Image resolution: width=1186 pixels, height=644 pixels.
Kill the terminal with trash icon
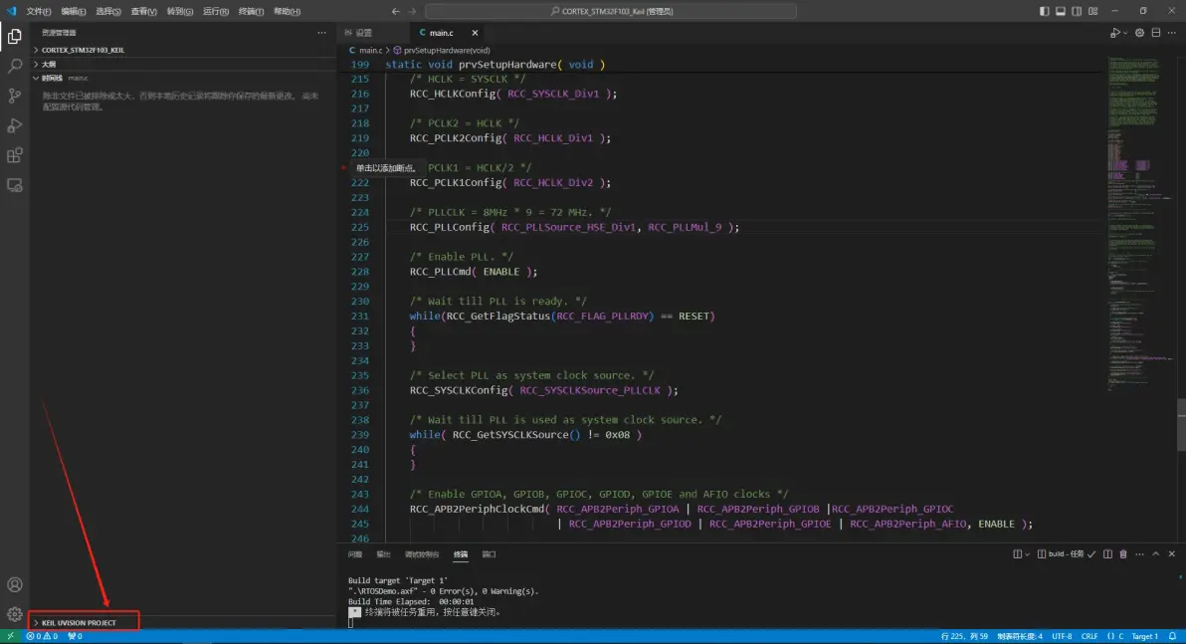1123,554
